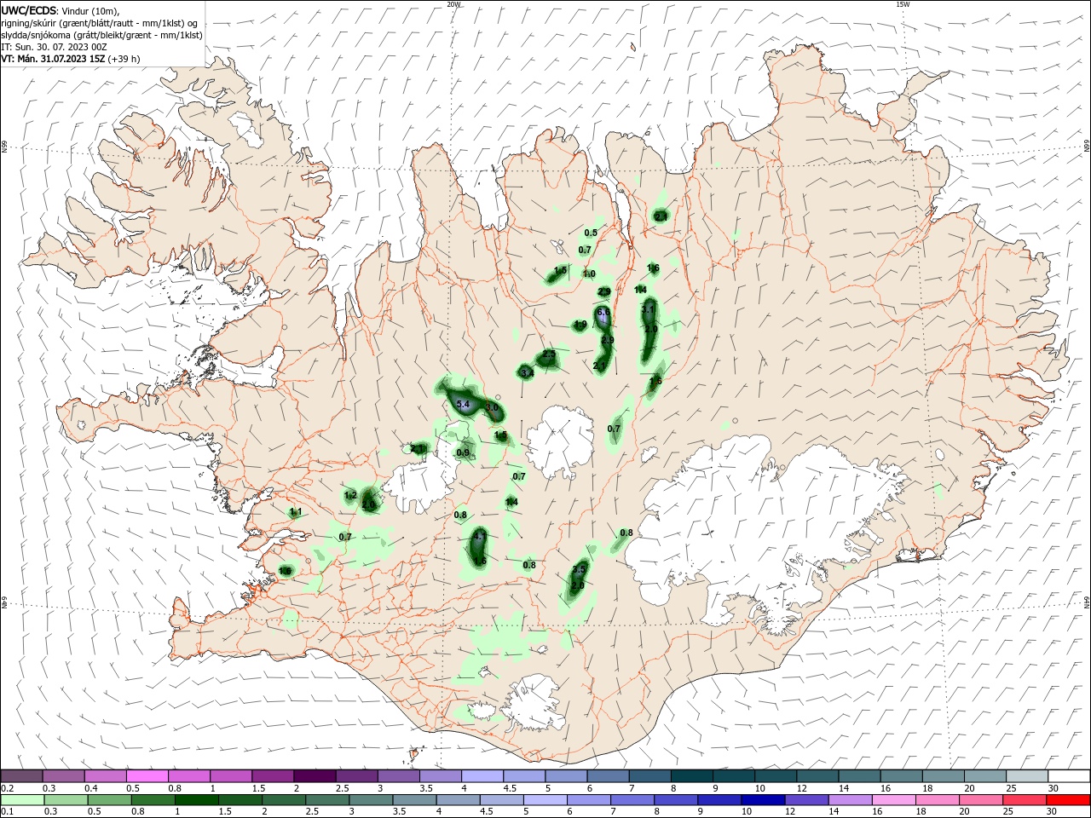This screenshot has width=1091, height=818.
Task: Click the 'slydda/snjókoma' legend description line
Action: click(x=101, y=35)
